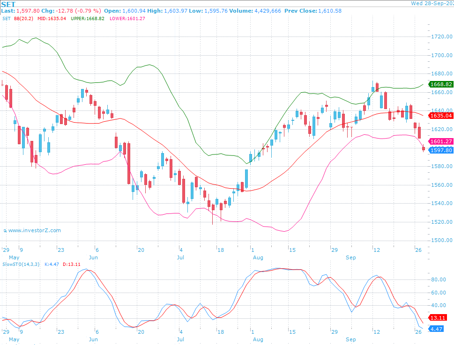Click the D:13.11 stochastic value
Image resolution: width=454 pixels, height=345 pixels.
[72, 264]
